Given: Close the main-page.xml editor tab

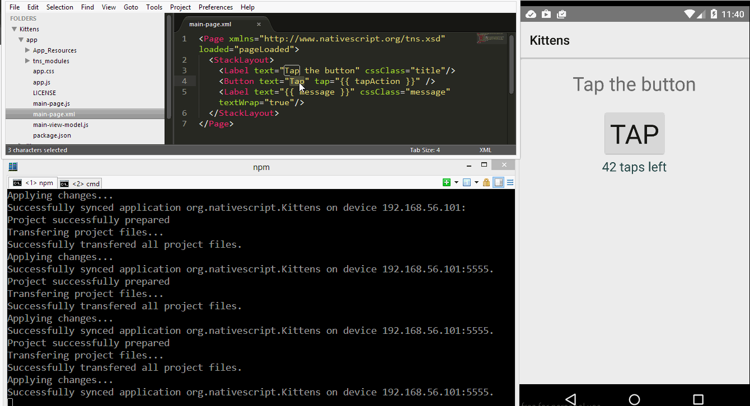Looking at the screenshot, I should point(259,25).
